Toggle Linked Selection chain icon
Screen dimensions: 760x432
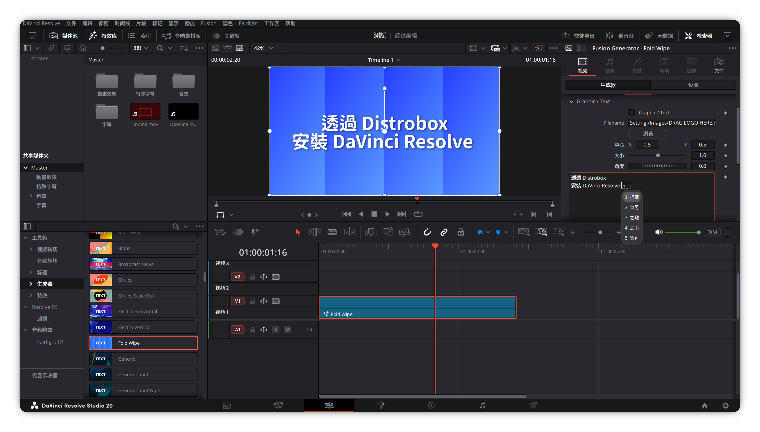point(444,232)
